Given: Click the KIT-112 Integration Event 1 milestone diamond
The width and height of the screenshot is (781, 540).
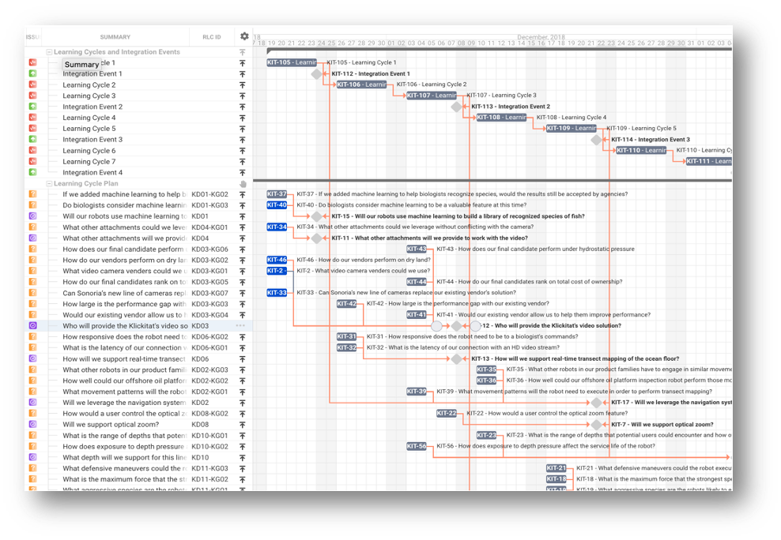Looking at the screenshot, I should 316,73.
